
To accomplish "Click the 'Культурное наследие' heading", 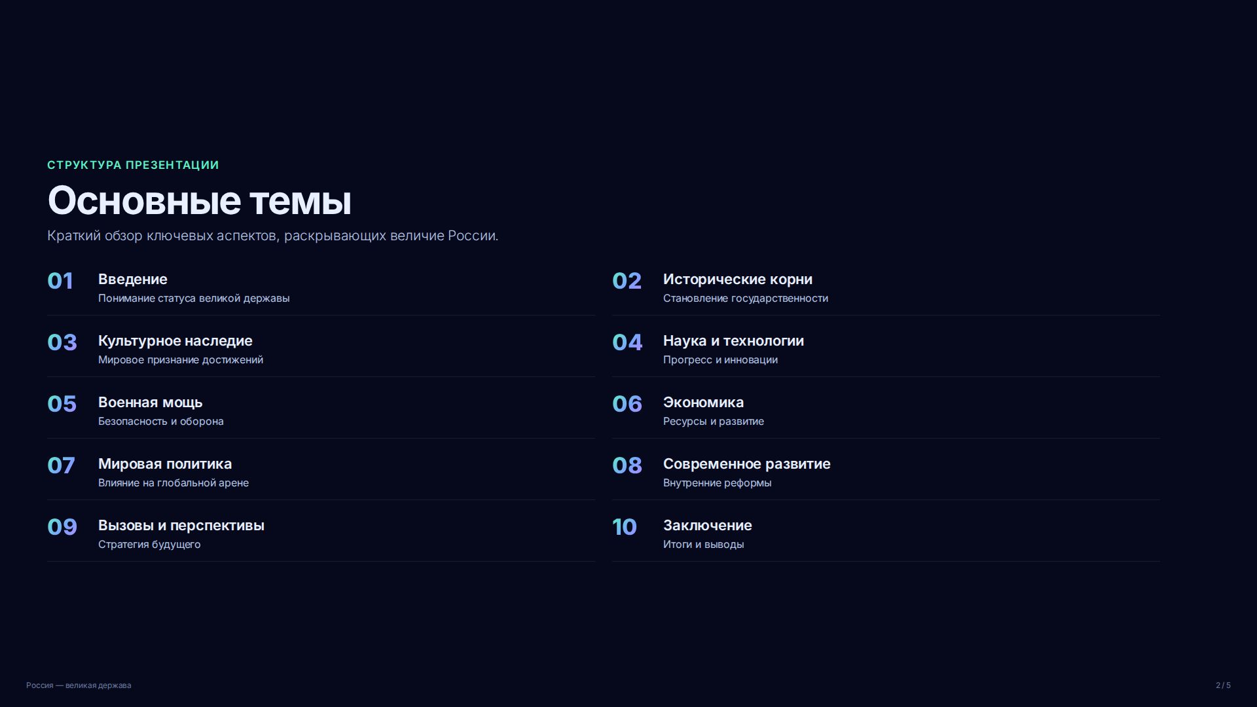I will (175, 341).
